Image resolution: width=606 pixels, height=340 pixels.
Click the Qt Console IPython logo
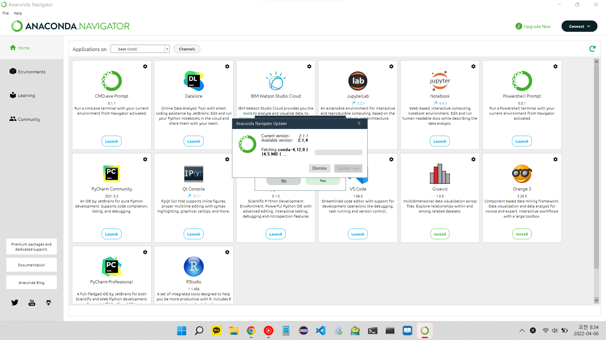pyautogui.click(x=194, y=173)
